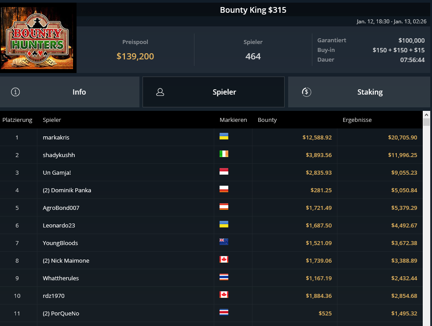Click the bounty value $1,687.50

click(x=319, y=225)
